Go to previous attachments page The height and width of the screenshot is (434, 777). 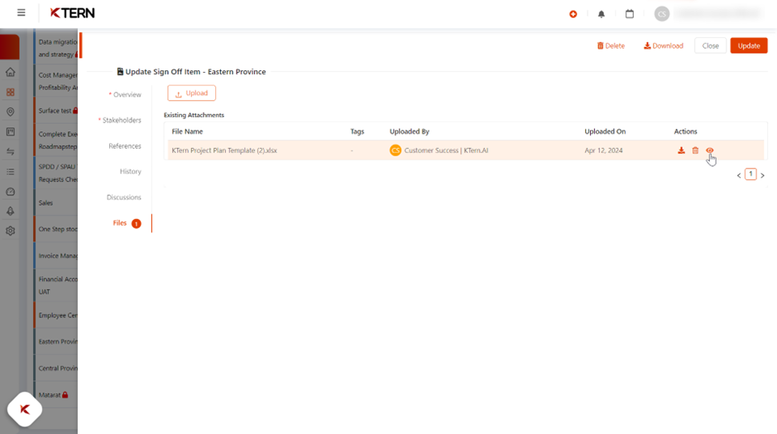click(x=739, y=175)
